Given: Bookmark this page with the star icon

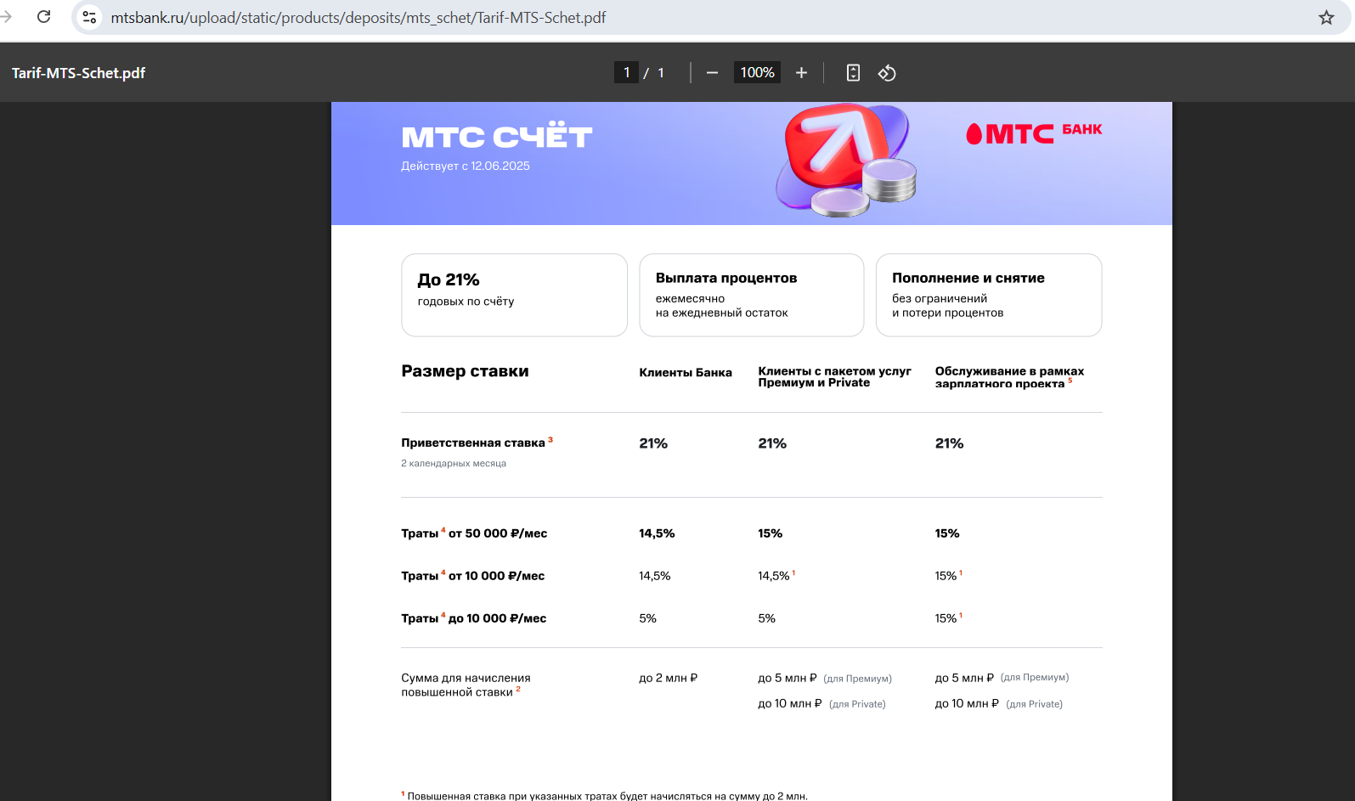Looking at the screenshot, I should tap(1326, 17).
